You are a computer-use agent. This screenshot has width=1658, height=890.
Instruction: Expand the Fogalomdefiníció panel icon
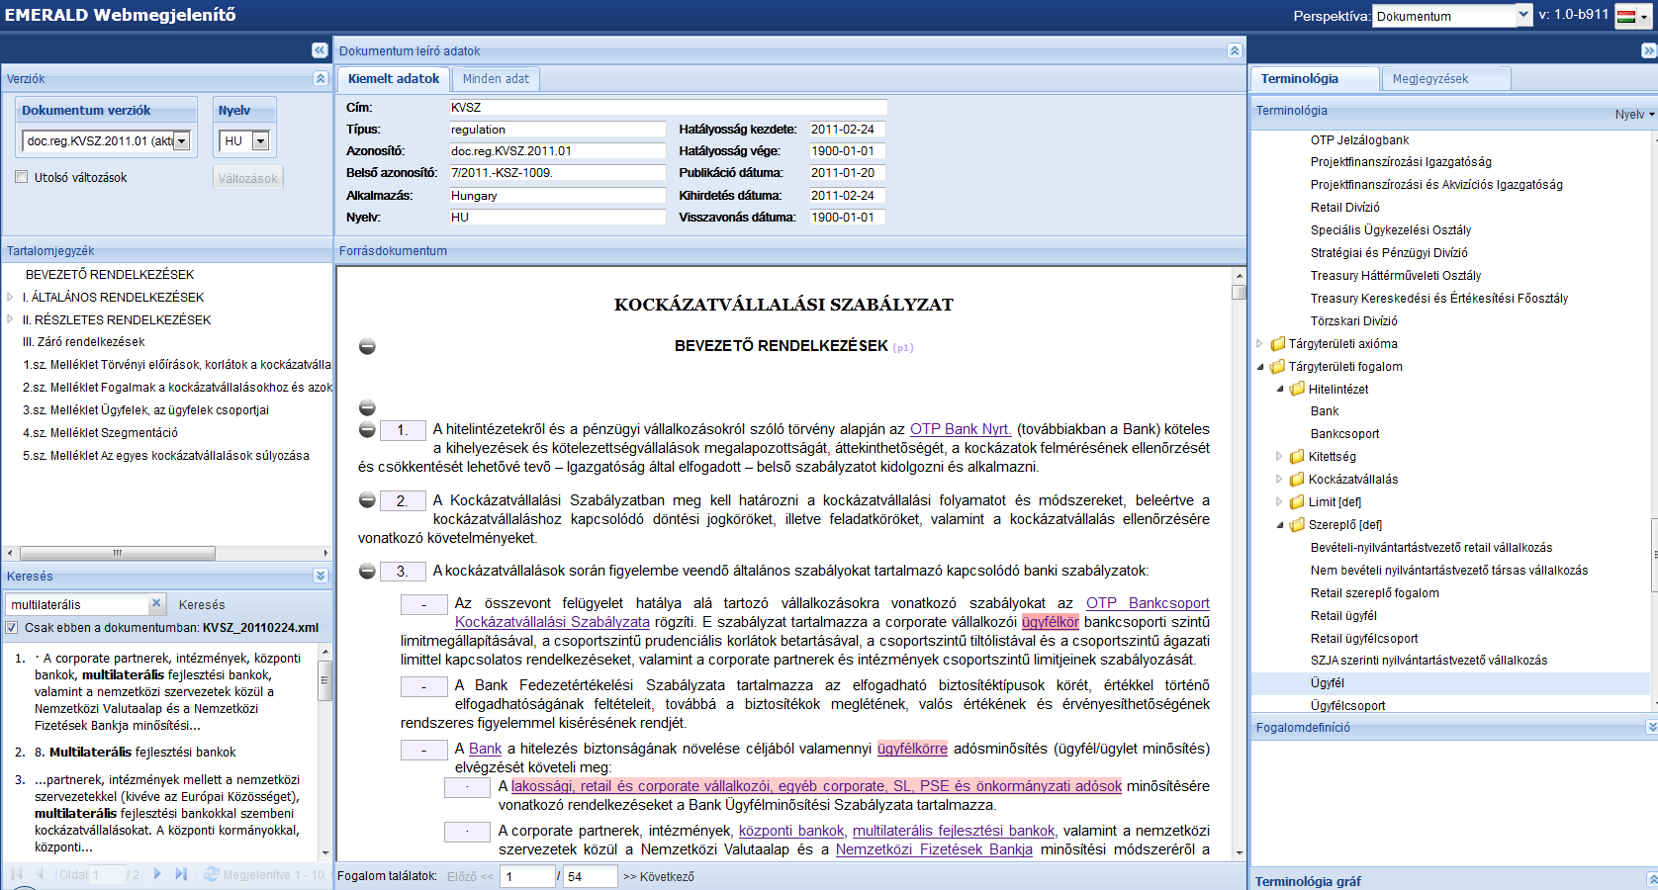(x=1652, y=727)
